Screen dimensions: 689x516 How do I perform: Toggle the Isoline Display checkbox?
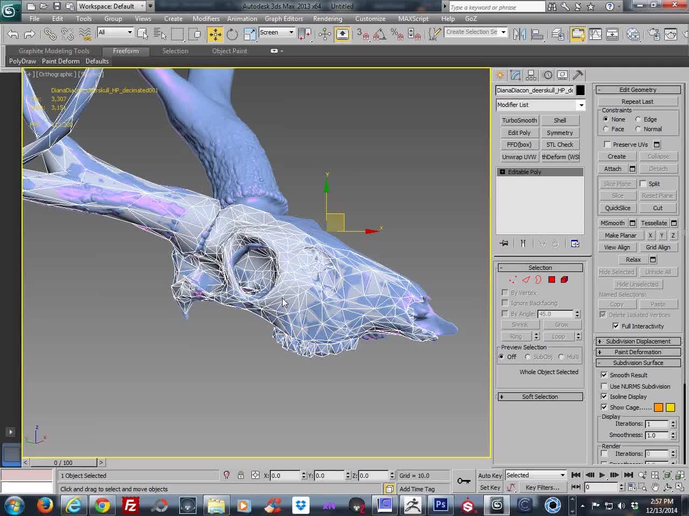tap(604, 396)
